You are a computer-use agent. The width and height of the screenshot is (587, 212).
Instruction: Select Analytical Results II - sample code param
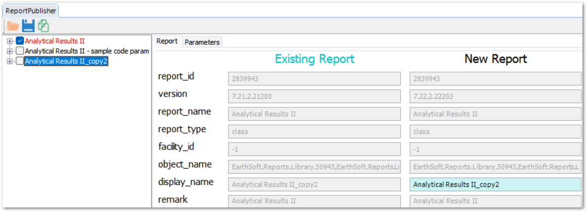pyautogui.click(x=87, y=51)
